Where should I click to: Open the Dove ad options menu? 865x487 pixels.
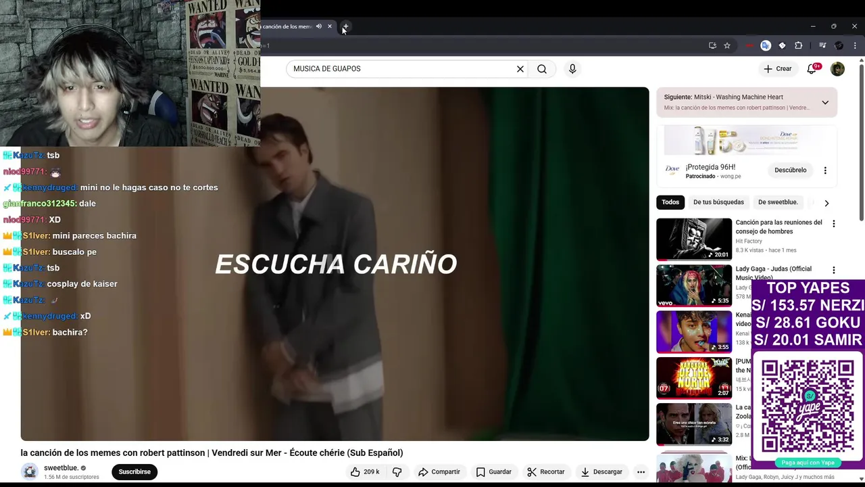tap(825, 170)
